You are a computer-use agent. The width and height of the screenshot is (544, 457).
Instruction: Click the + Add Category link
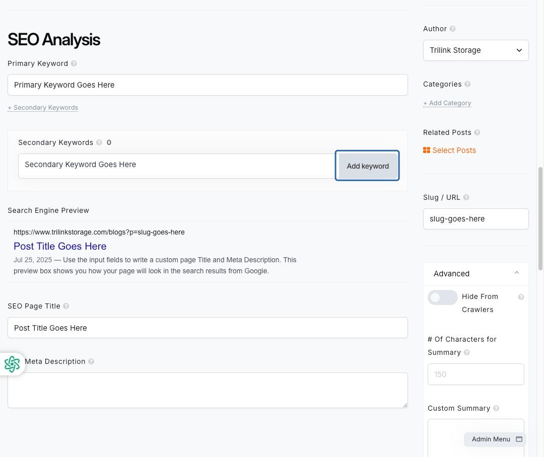click(447, 103)
